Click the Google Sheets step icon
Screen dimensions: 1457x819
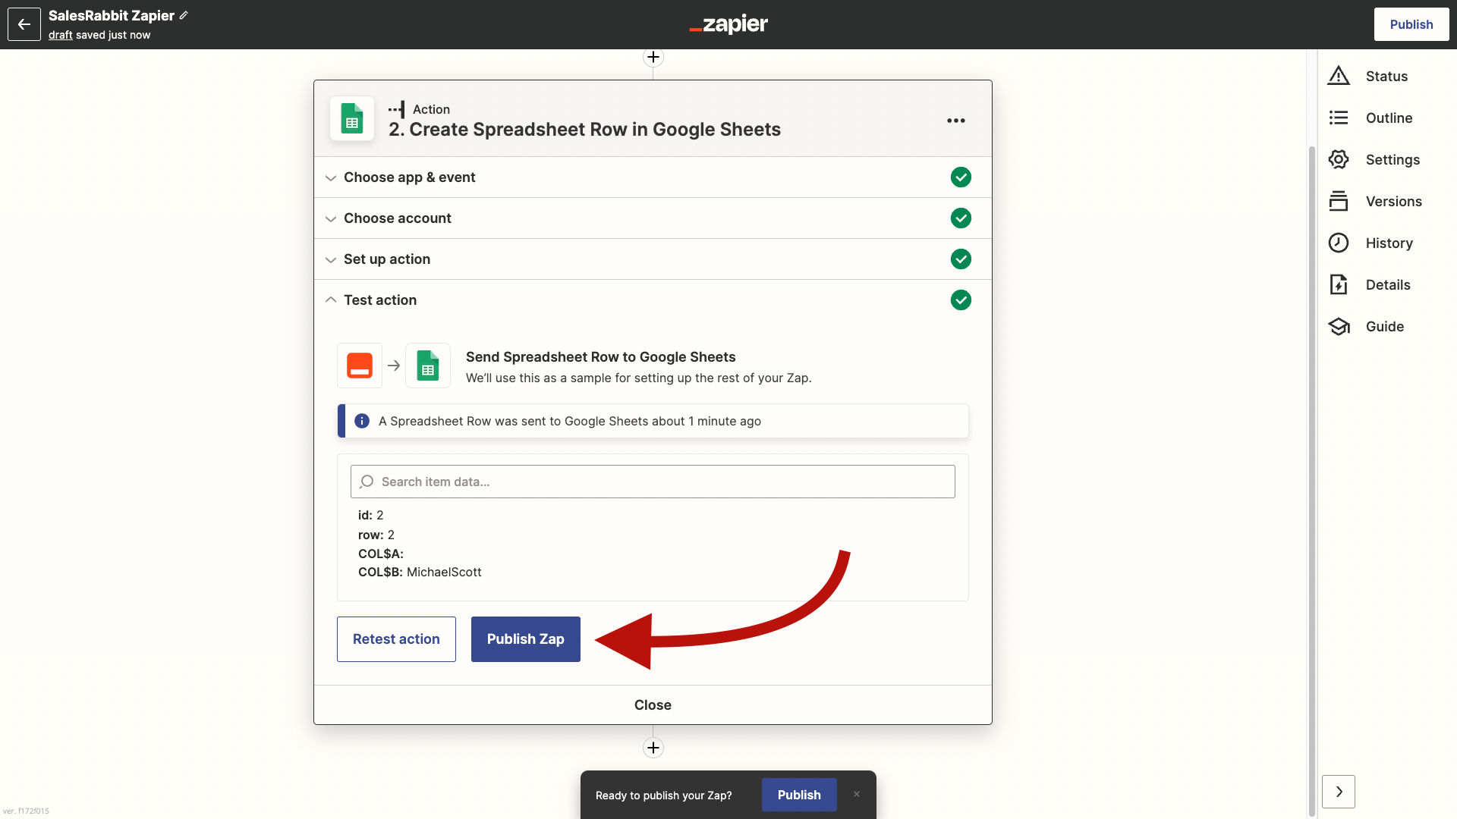[352, 118]
